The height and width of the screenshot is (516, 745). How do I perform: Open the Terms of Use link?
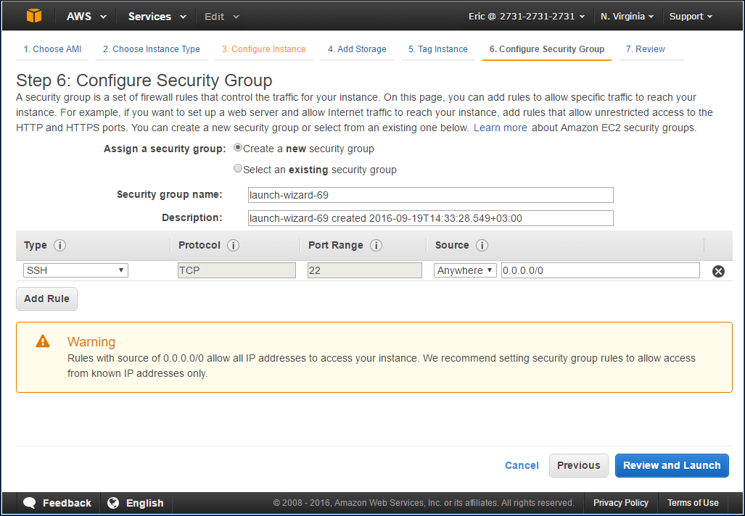pyautogui.click(x=693, y=503)
